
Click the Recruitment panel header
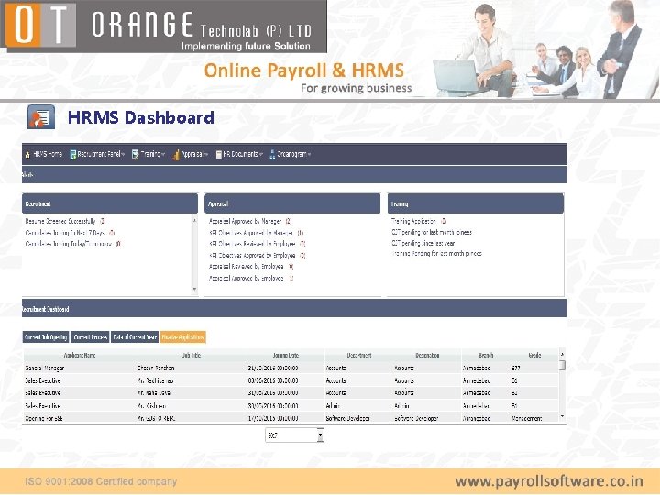pos(110,203)
